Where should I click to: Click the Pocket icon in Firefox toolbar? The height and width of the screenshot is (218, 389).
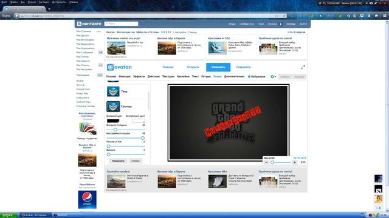pos(362,16)
